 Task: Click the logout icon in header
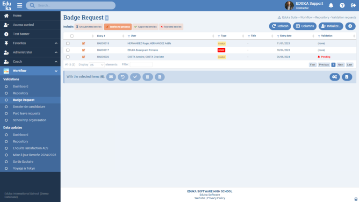tap(352, 6)
